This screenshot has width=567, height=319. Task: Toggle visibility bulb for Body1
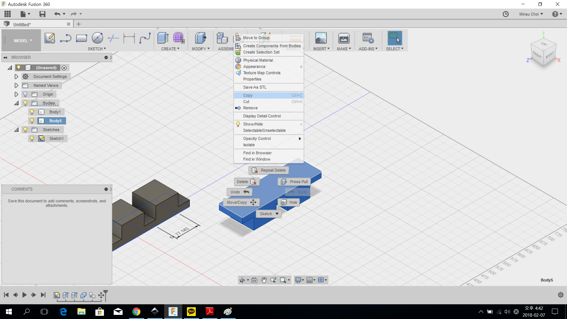pyautogui.click(x=32, y=112)
